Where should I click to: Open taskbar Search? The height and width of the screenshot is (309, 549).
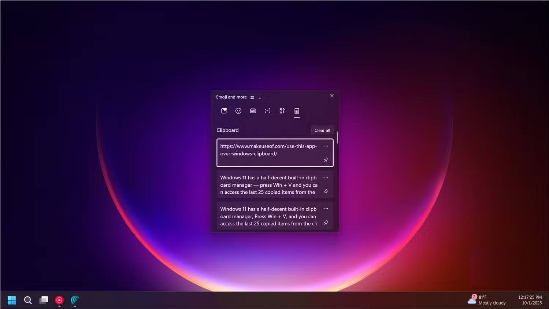point(28,300)
